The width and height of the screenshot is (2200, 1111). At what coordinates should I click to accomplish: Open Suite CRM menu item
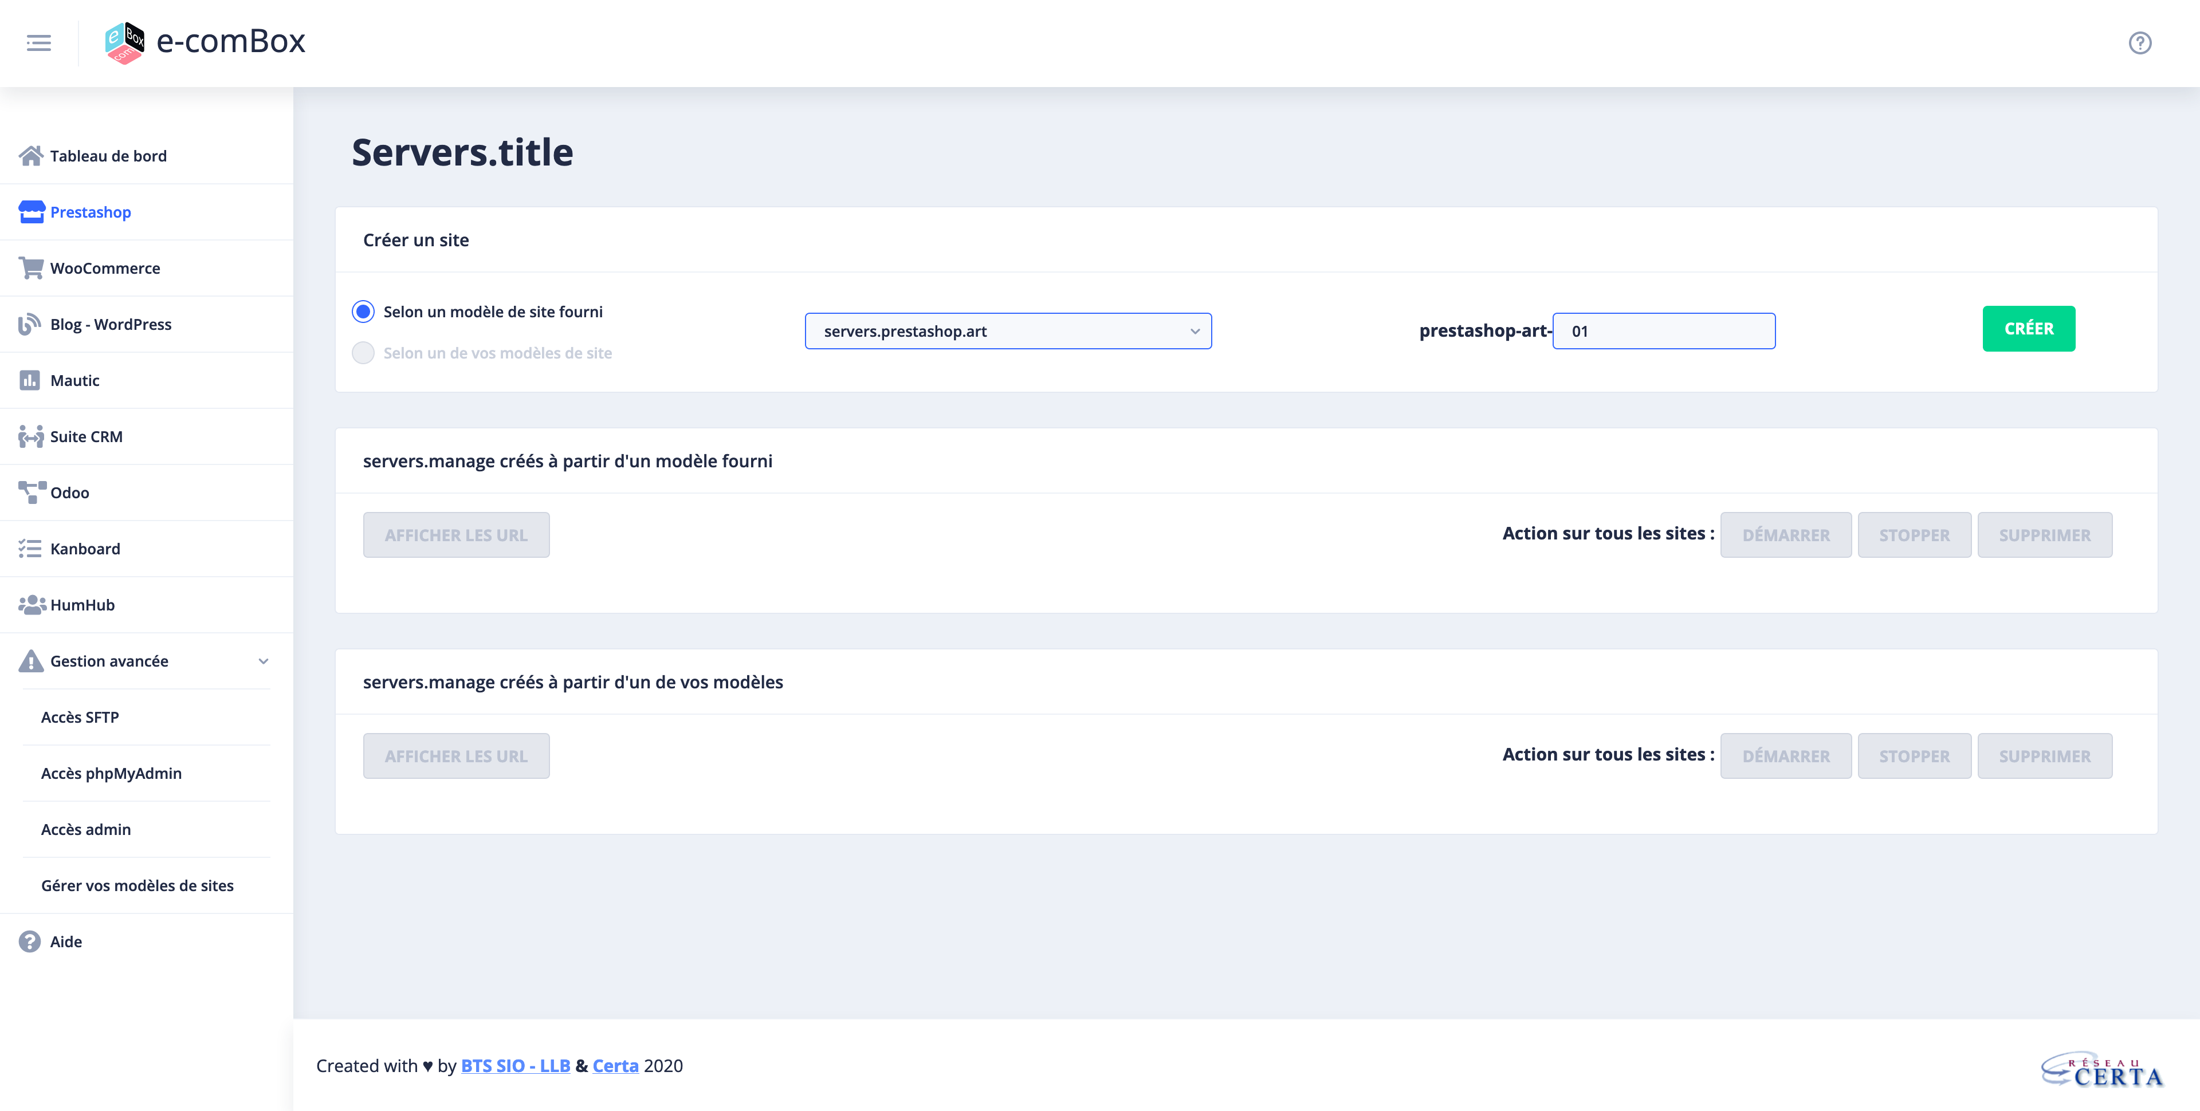pos(147,436)
